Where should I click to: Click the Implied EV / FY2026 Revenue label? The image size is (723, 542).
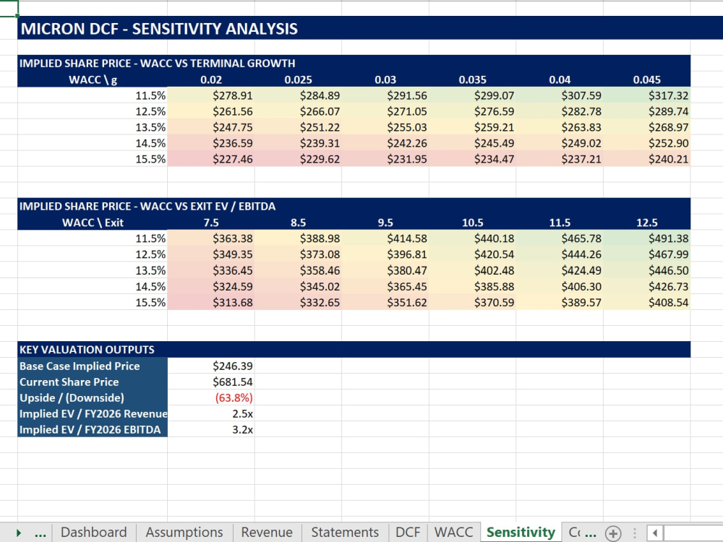click(93, 414)
